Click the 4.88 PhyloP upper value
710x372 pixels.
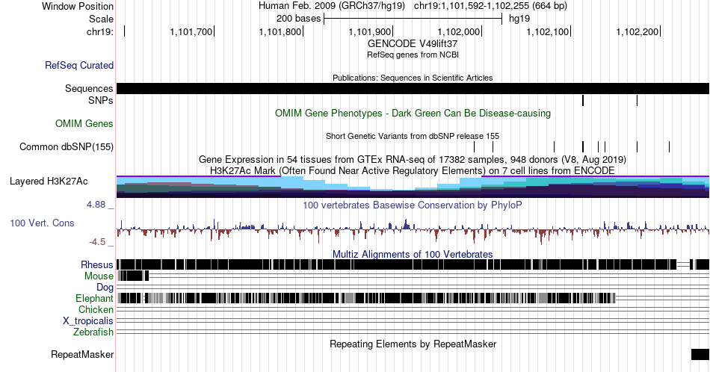coord(96,205)
